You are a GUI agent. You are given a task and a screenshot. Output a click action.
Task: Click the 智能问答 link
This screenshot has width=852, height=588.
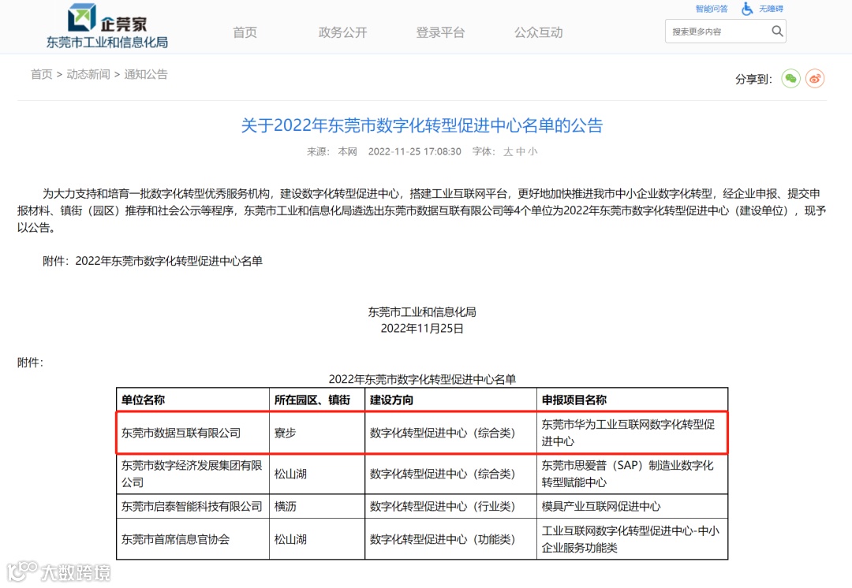click(x=712, y=9)
